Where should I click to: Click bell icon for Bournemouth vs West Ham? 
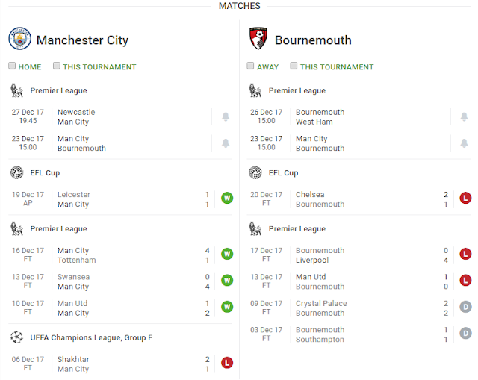tap(464, 117)
